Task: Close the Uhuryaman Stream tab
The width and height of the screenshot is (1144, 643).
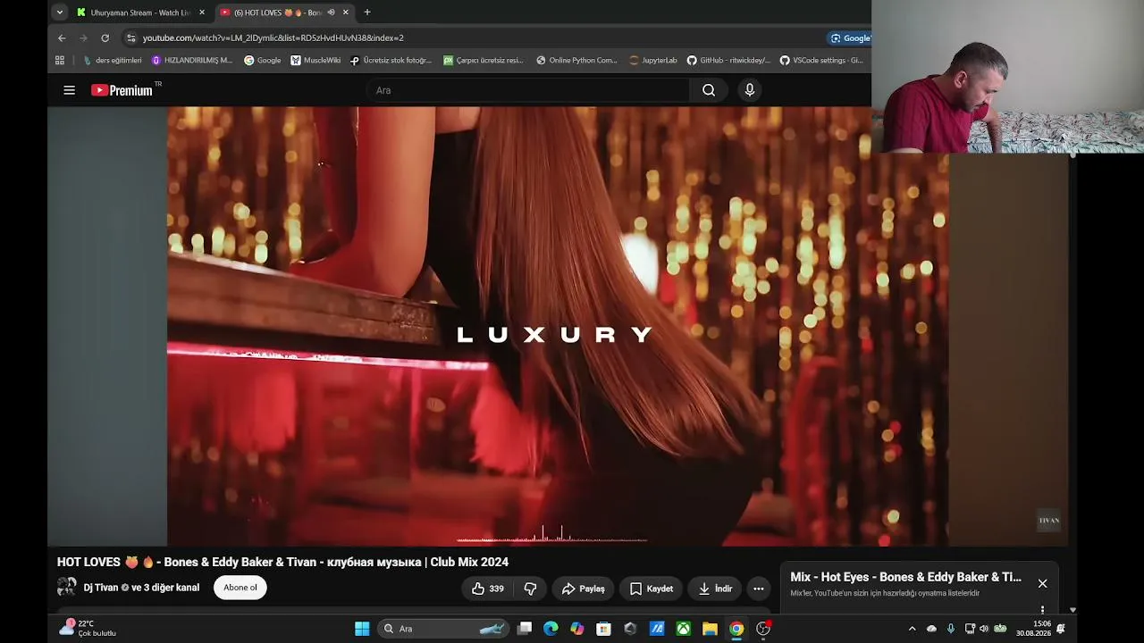Action: click(x=202, y=13)
